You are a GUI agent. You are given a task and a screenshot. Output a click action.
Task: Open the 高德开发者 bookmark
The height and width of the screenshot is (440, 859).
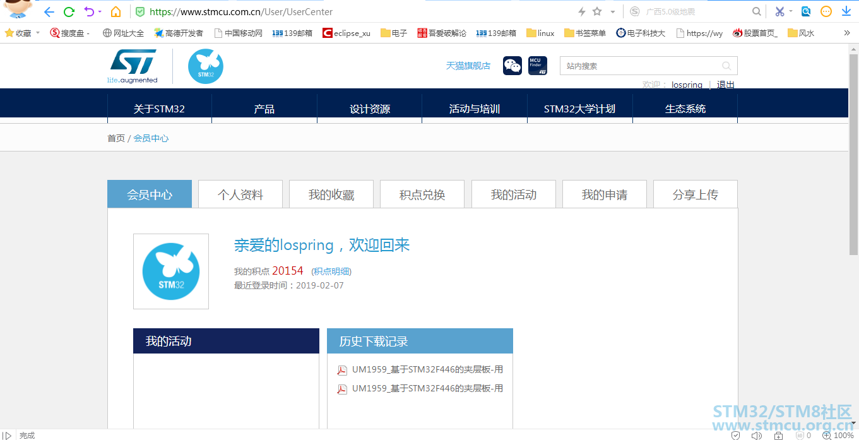click(x=179, y=33)
